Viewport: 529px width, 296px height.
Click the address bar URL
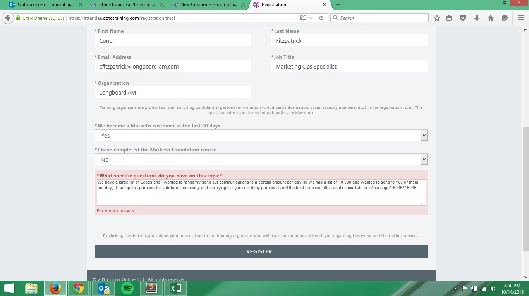point(122,18)
